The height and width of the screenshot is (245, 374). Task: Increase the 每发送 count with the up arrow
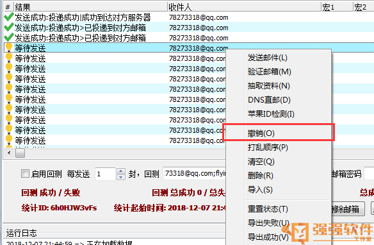tap(121, 171)
